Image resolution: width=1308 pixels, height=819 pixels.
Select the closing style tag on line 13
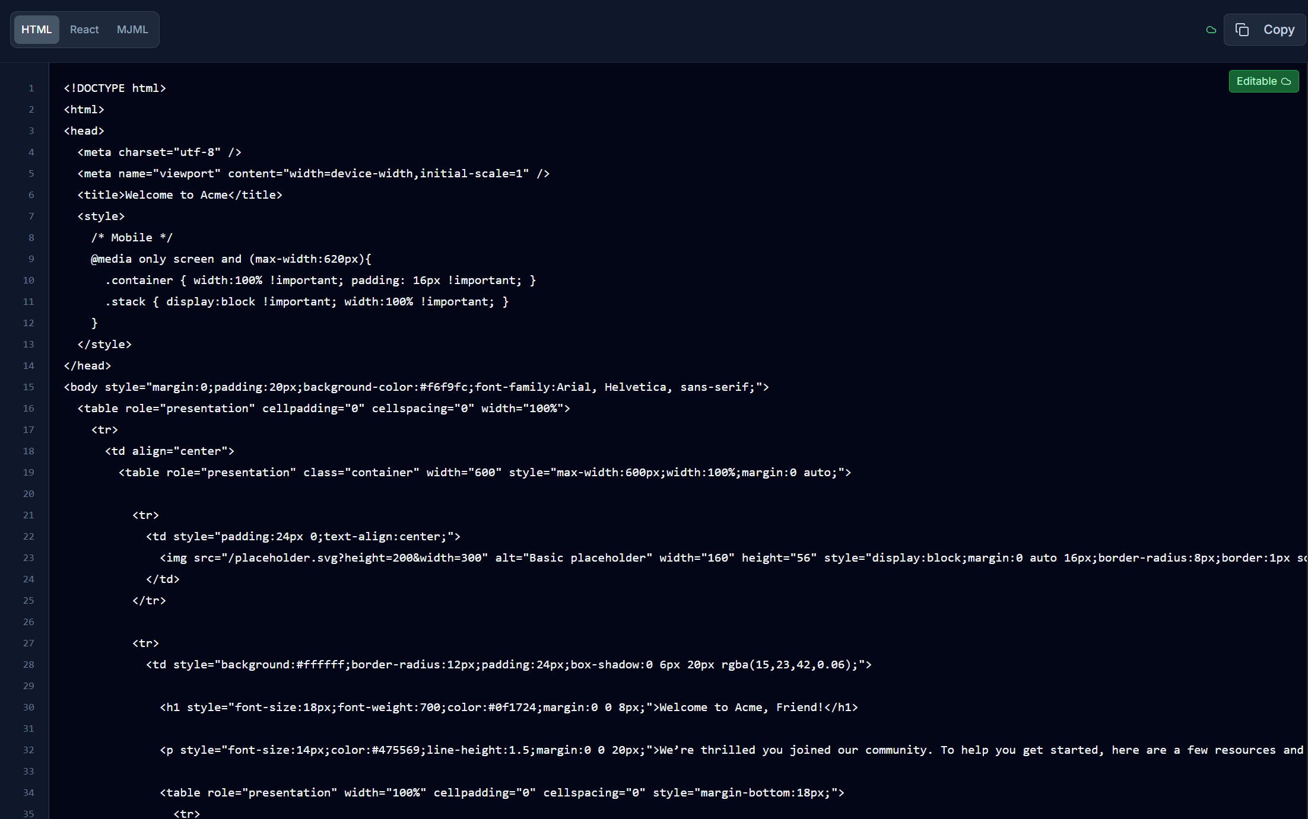click(x=105, y=344)
